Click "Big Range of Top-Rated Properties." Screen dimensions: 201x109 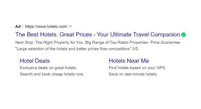(x=117, y=42)
